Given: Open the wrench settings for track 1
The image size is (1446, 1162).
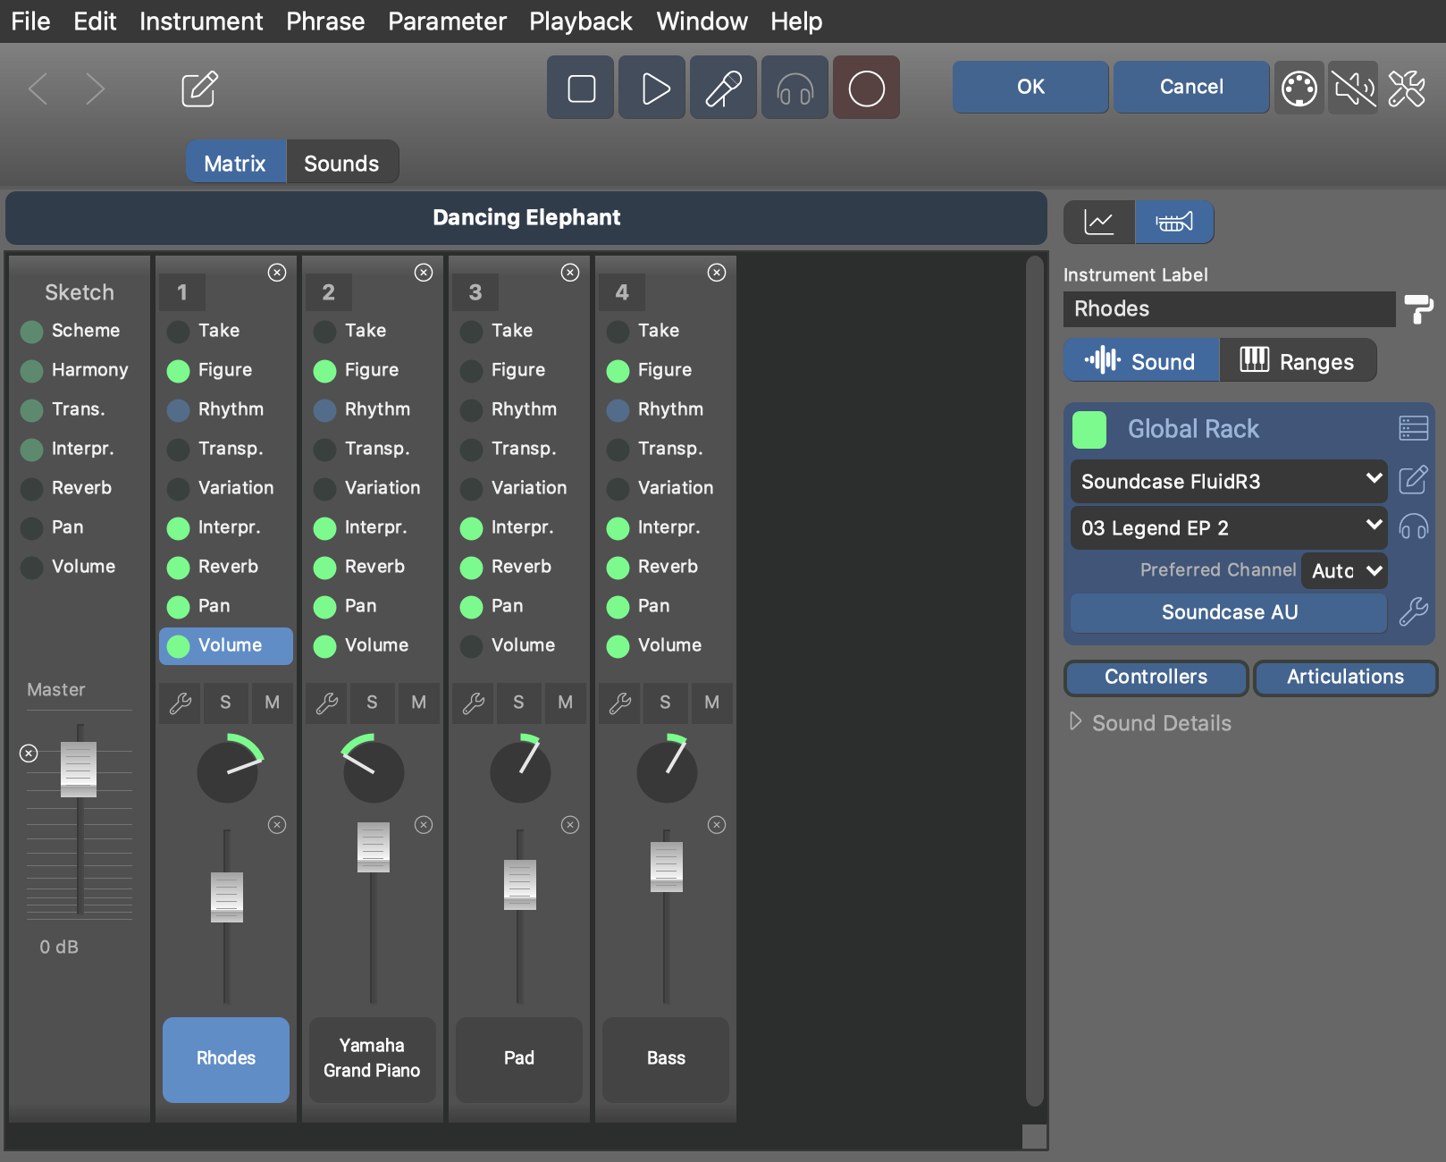Looking at the screenshot, I should point(181,703).
